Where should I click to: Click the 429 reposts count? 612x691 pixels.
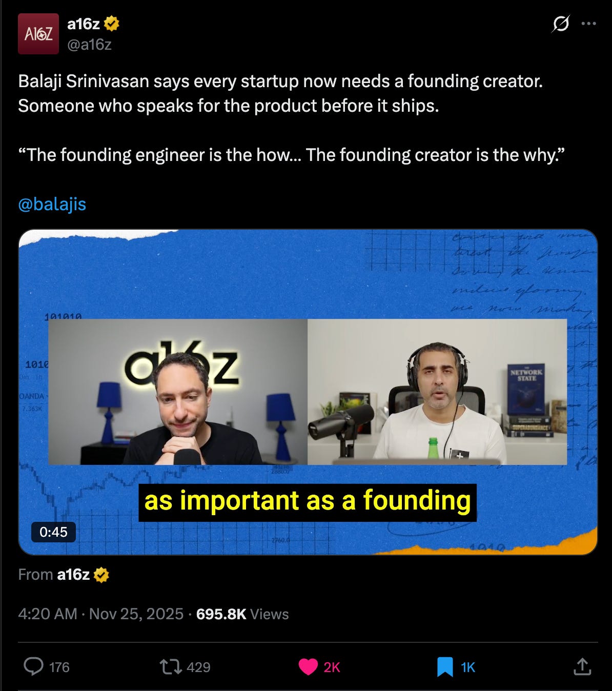[x=198, y=667]
